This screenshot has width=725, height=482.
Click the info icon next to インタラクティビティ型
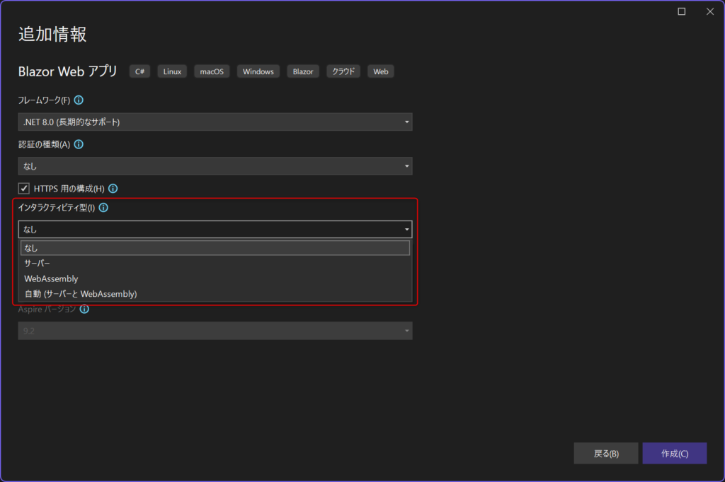(x=103, y=208)
